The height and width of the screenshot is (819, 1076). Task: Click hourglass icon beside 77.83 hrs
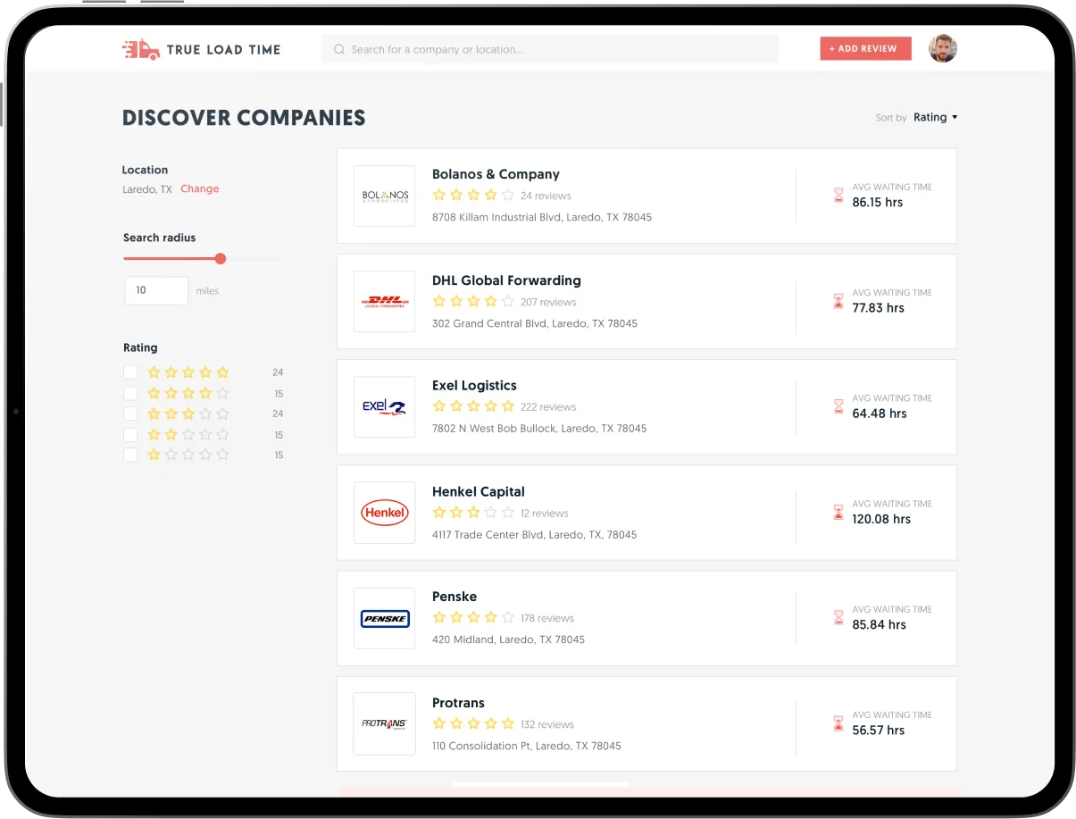click(x=838, y=301)
